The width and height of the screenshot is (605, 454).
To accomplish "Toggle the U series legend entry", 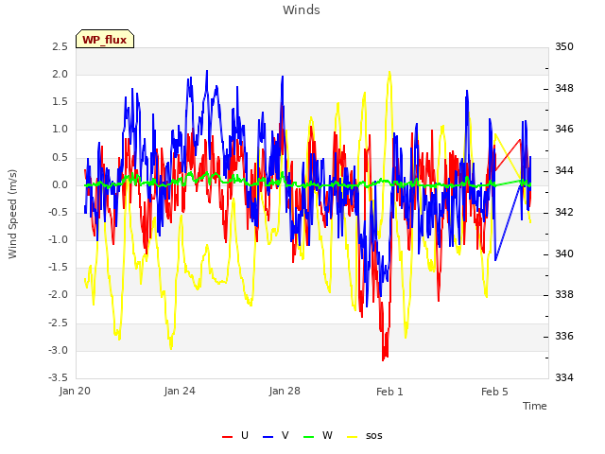I will pyautogui.click(x=235, y=435).
